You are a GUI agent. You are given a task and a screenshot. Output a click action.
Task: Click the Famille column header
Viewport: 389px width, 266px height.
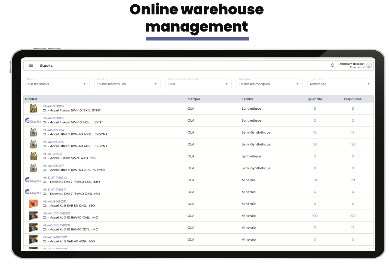(247, 99)
